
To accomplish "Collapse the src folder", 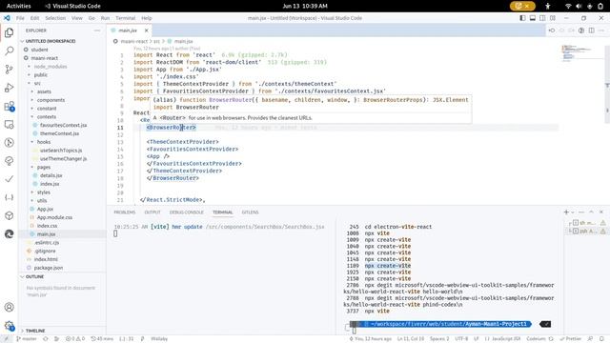I will click(37, 83).
